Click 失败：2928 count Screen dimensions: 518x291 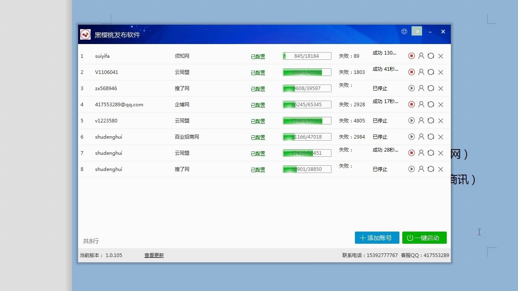click(x=352, y=105)
